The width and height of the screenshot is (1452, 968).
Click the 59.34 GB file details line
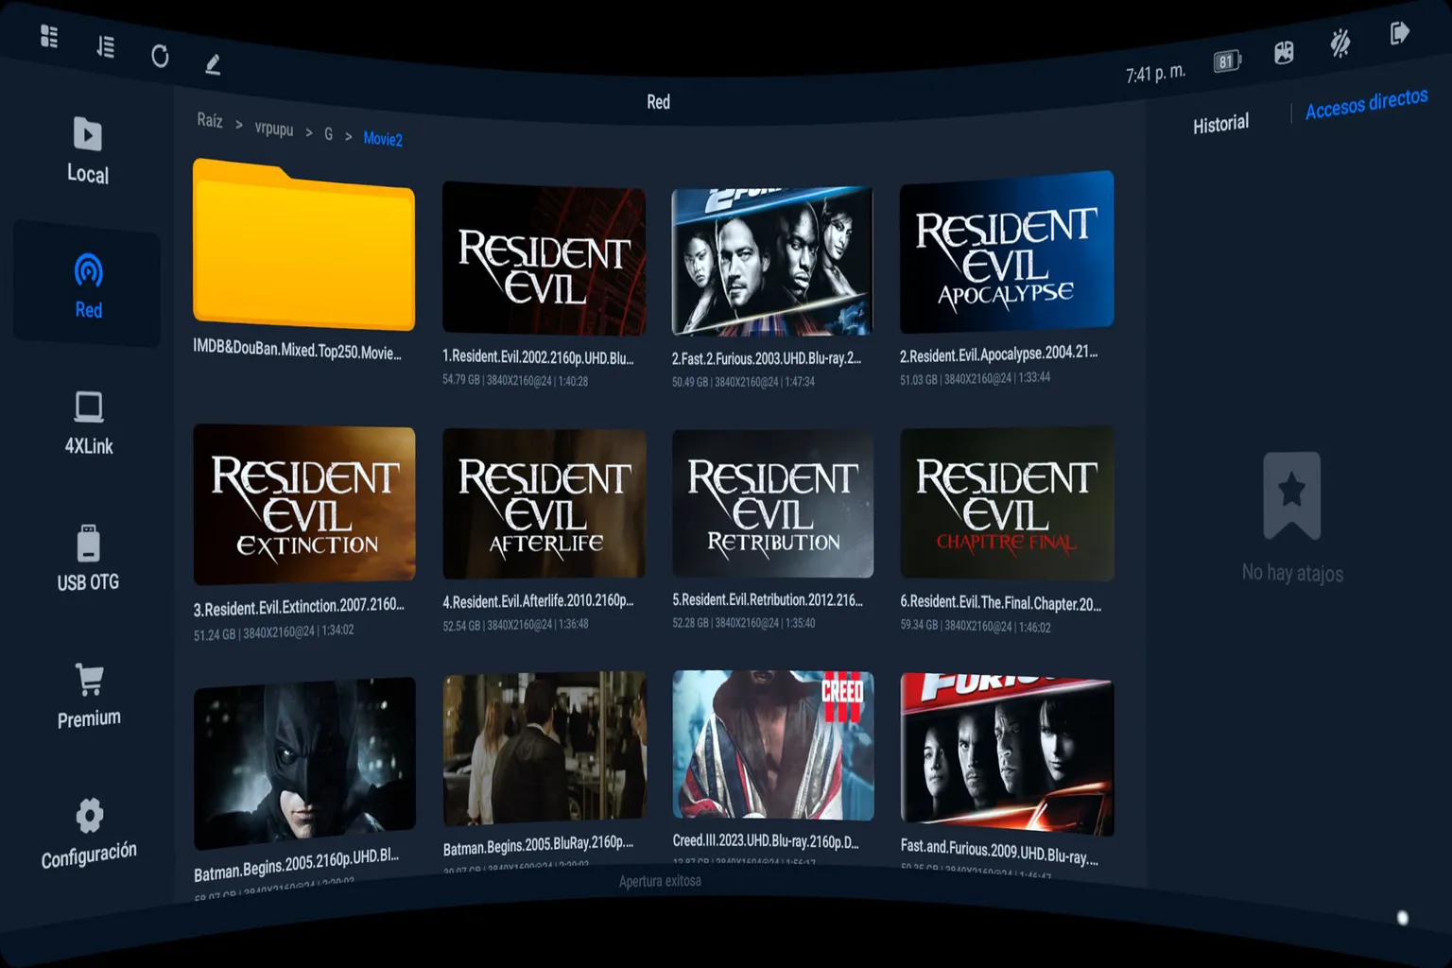pyautogui.click(x=976, y=626)
